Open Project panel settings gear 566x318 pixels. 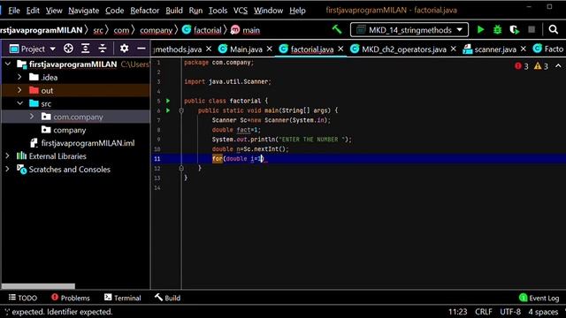coord(124,49)
